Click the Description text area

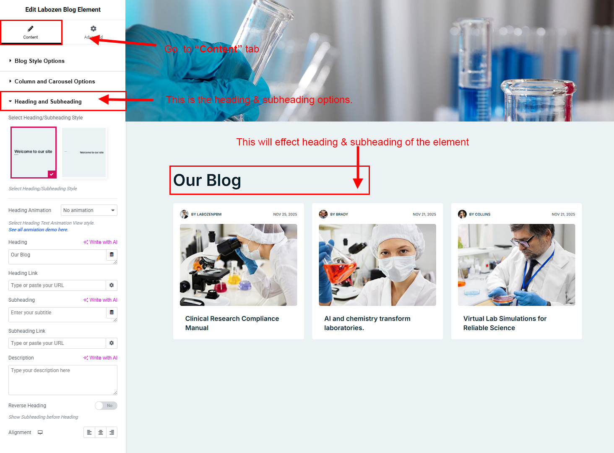[63, 380]
